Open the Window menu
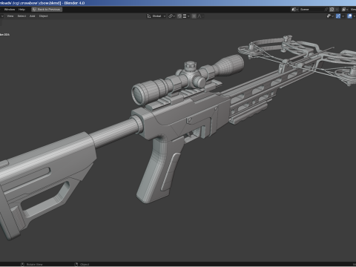 coord(10,10)
